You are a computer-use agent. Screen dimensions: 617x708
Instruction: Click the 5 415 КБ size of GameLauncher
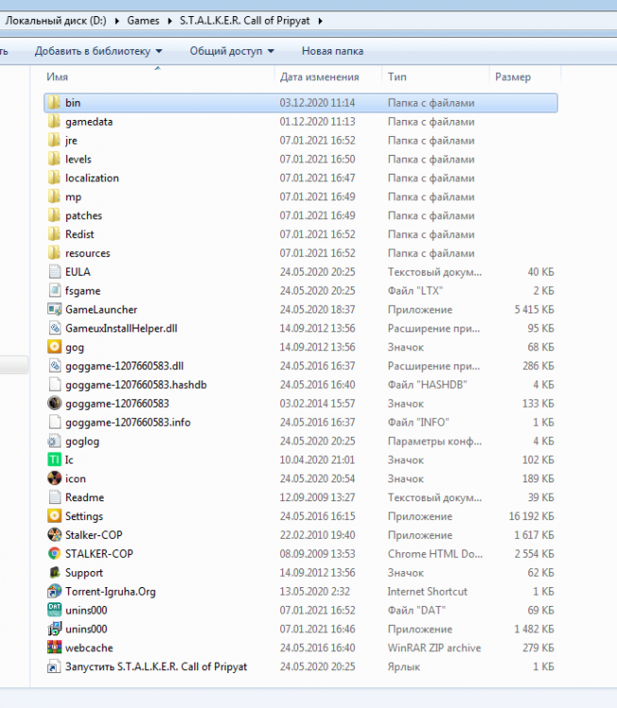tap(534, 310)
